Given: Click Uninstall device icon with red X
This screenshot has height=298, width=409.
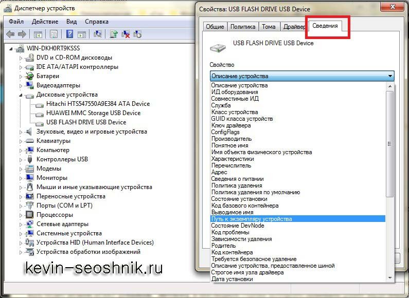Looking at the screenshot, I should click(x=126, y=34).
